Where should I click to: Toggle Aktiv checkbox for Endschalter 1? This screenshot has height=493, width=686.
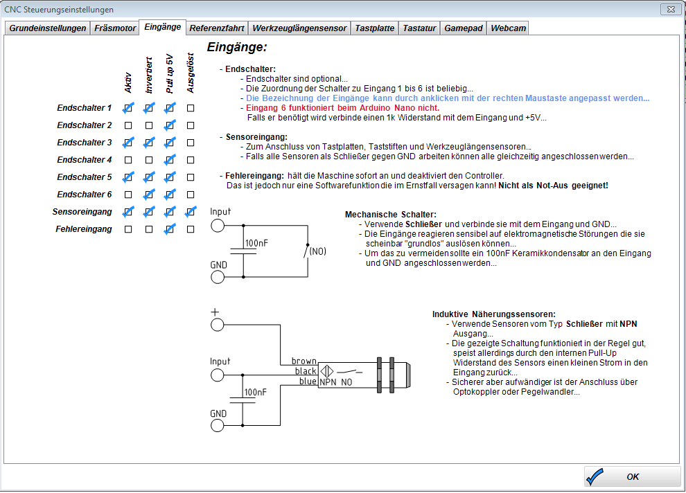tap(128, 108)
